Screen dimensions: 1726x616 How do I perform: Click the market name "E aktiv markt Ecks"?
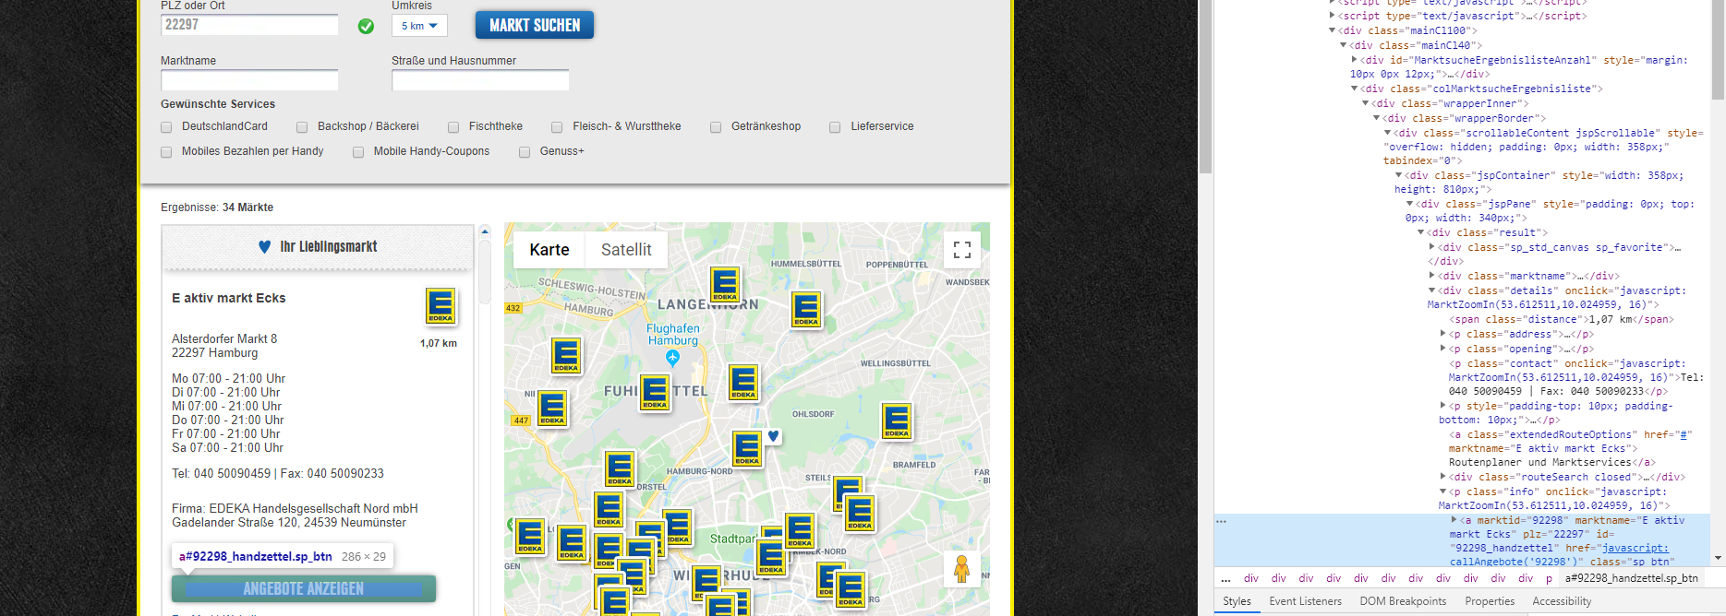[x=228, y=298]
